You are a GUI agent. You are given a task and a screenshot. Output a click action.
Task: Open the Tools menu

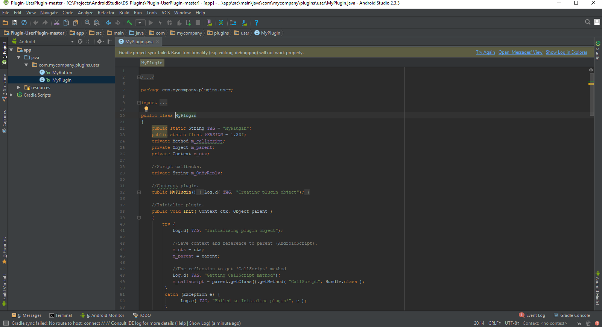[x=152, y=13]
